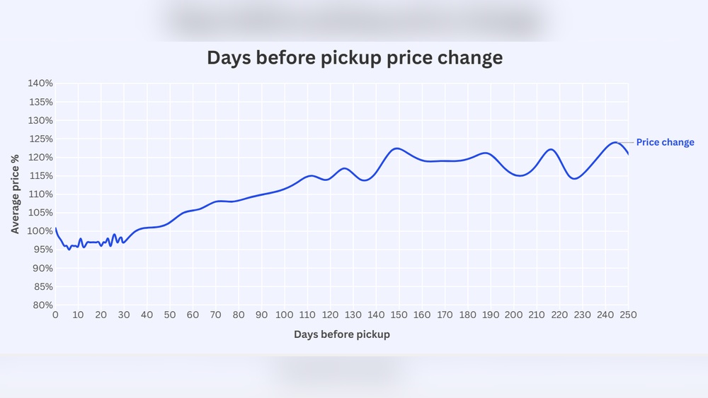Screen dimensions: 708x398
Task: Click the line's highest peak near day 244
Action: pyautogui.click(x=614, y=142)
